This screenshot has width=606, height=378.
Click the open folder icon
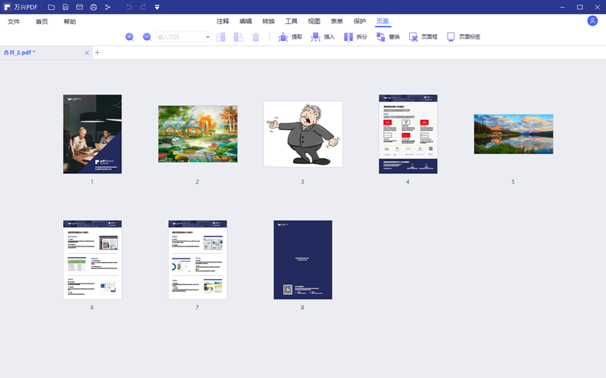[x=51, y=7]
